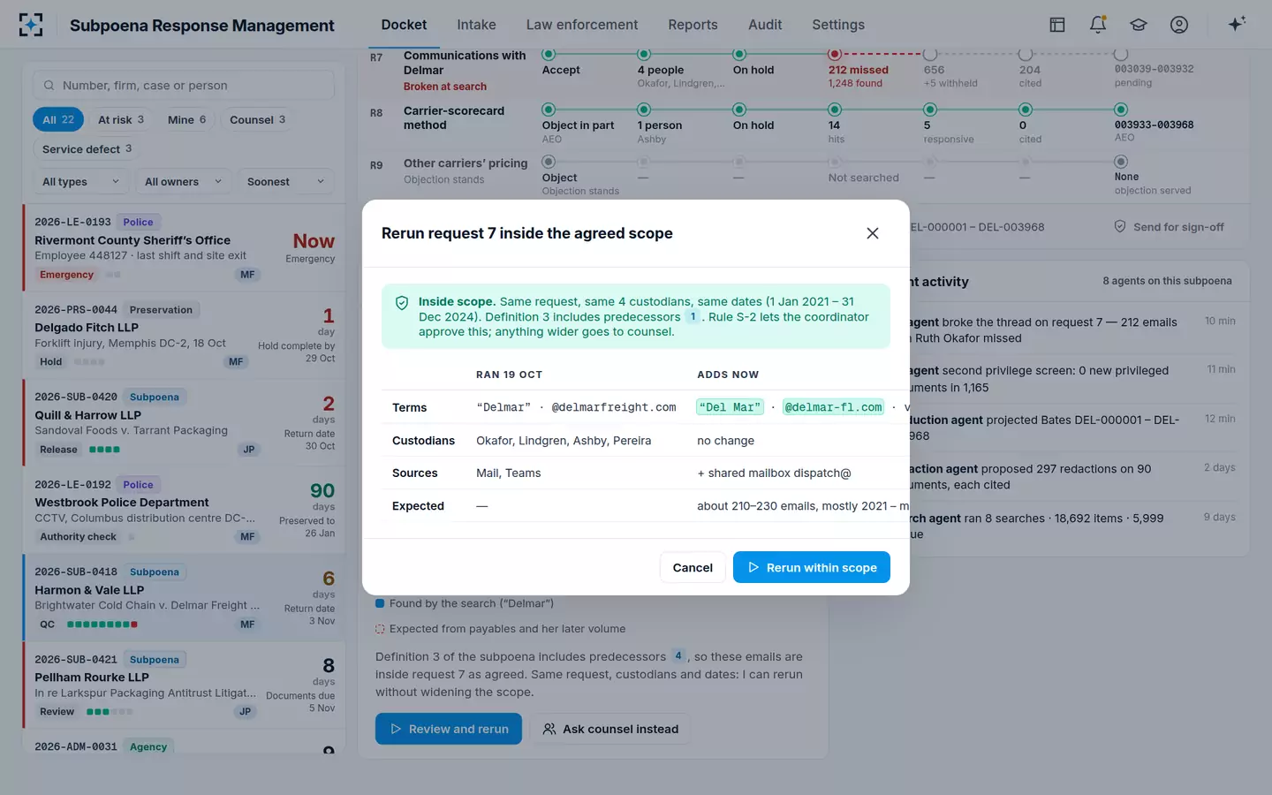The width and height of the screenshot is (1272, 795).
Task: Expand the All types dropdown
Action: pyautogui.click(x=81, y=182)
